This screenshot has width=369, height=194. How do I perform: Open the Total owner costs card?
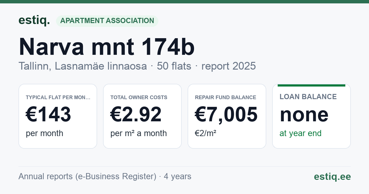pyautogui.click(x=142, y=116)
